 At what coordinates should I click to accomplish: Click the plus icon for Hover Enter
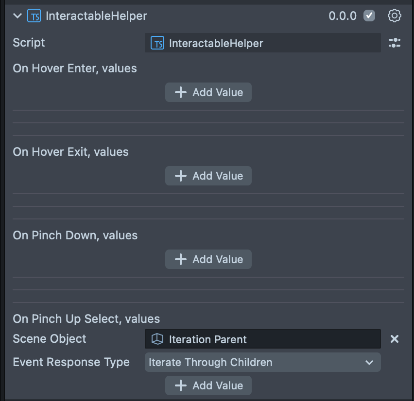click(181, 92)
